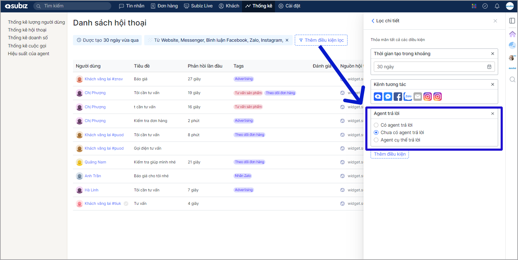The image size is (518, 260).
Task: Select "Có agent trả lời" radio option
Action: pyautogui.click(x=376, y=125)
